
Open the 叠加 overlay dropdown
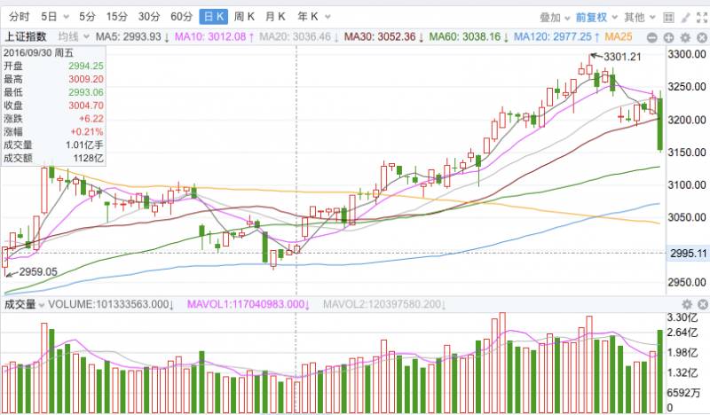click(x=555, y=18)
